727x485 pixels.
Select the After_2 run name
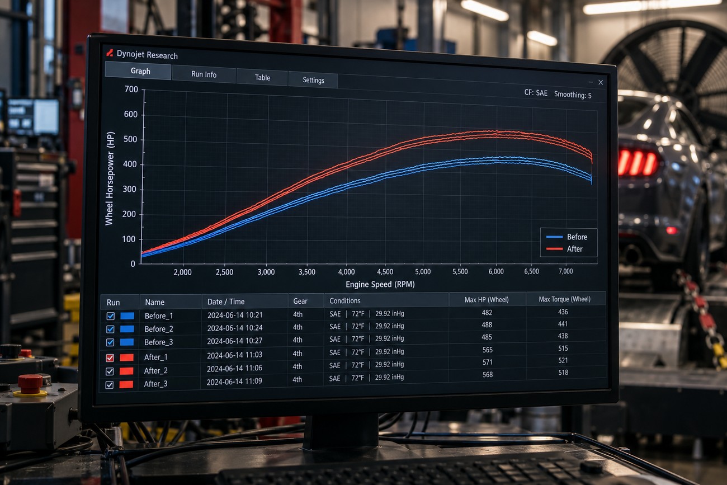155,371
